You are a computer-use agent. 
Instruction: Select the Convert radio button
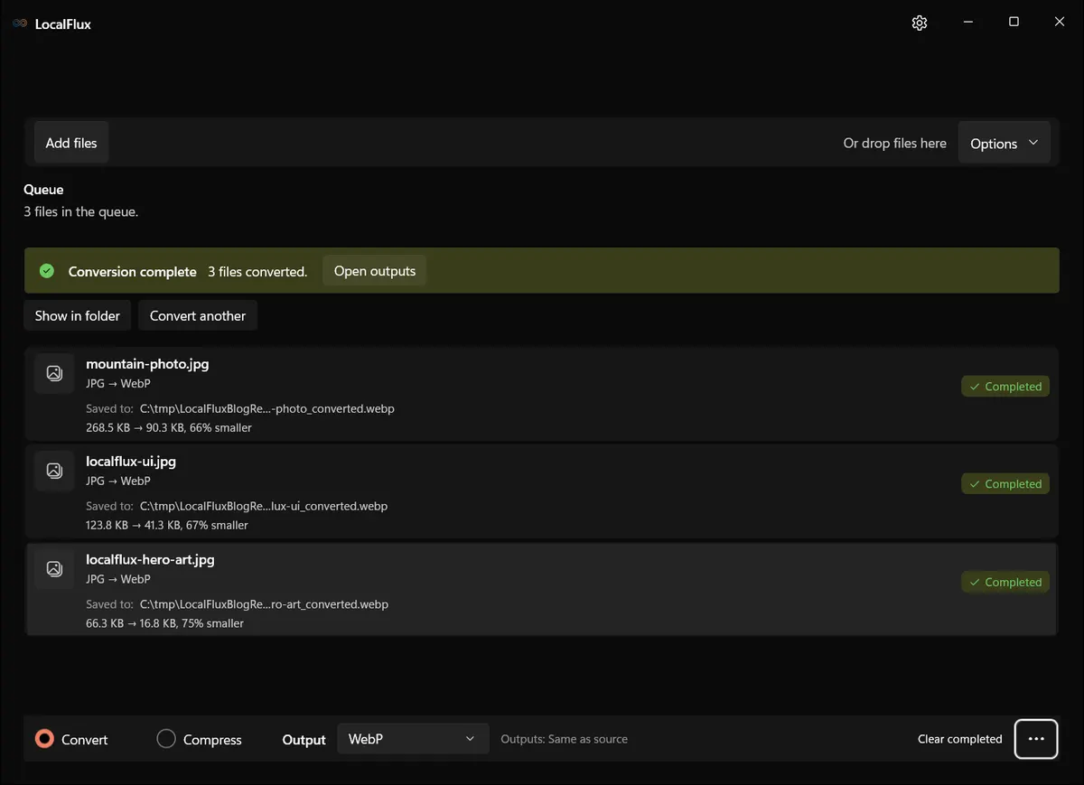(44, 739)
